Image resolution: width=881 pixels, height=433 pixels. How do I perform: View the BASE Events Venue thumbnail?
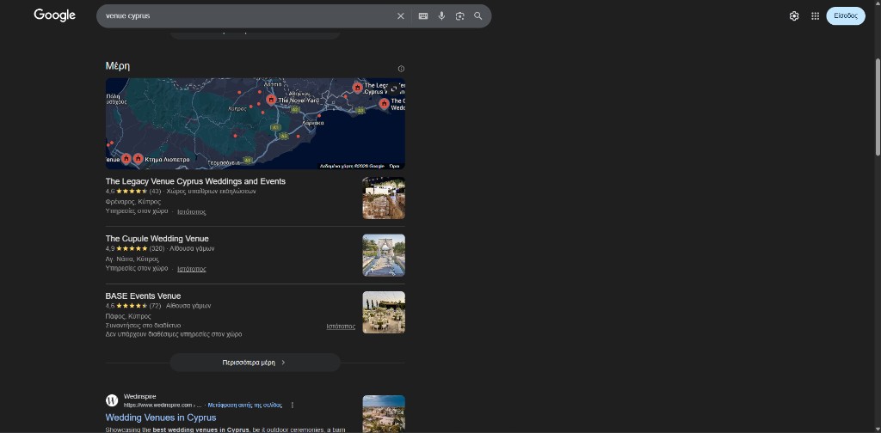coord(384,313)
